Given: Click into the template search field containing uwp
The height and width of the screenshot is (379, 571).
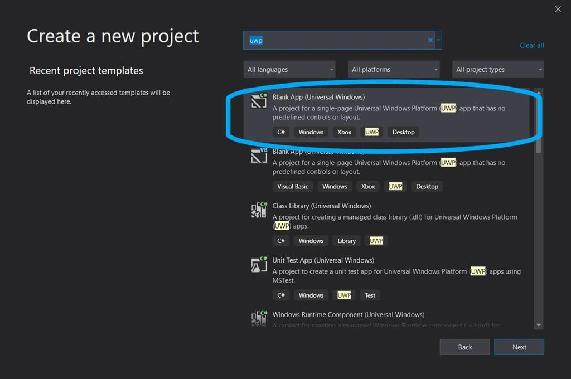Looking at the screenshot, I should 338,40.
